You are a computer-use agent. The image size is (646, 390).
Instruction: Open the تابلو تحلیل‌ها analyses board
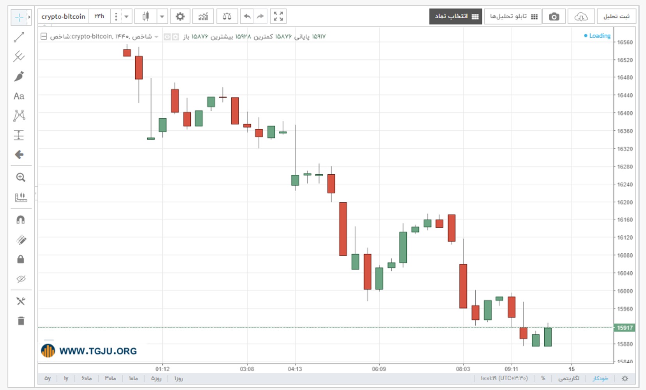coord(513,16)
